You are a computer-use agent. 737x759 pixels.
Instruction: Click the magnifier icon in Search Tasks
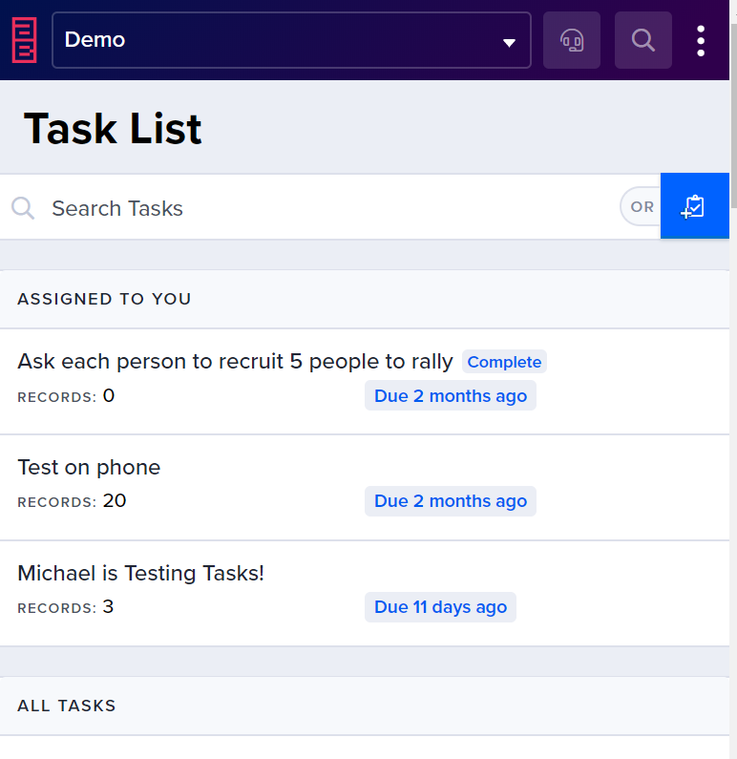[x=23, y=208]
